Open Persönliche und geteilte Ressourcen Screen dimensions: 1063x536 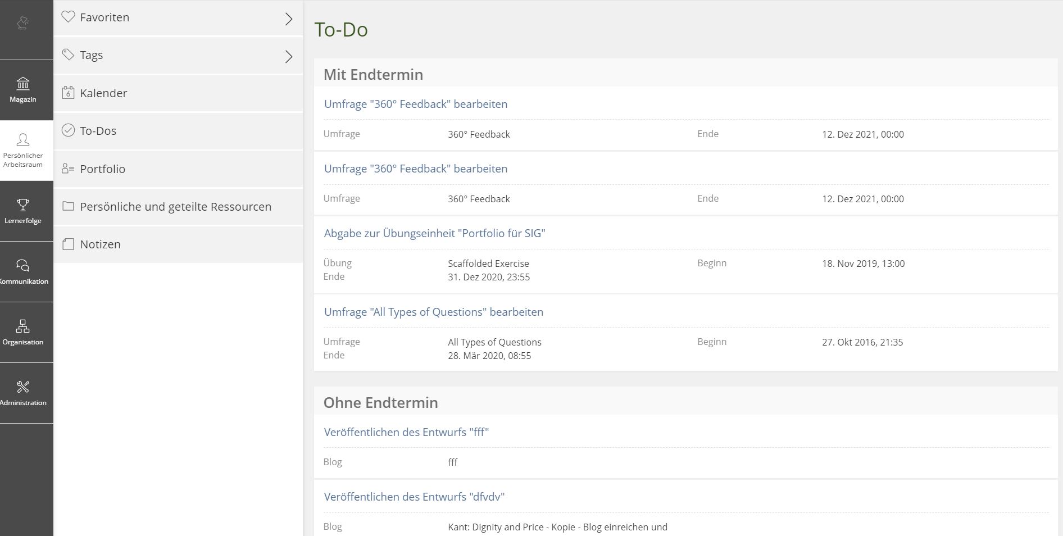175,207
